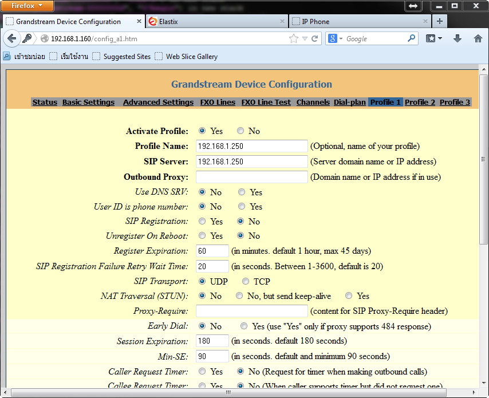Switch to the IP Phone tab
This screenshot has height=398, width=489.
360,22
